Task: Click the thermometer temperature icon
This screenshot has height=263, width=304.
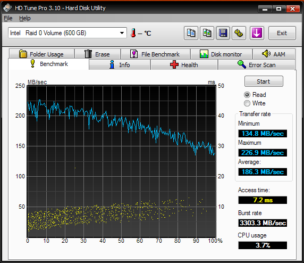Action: point(133,33)
